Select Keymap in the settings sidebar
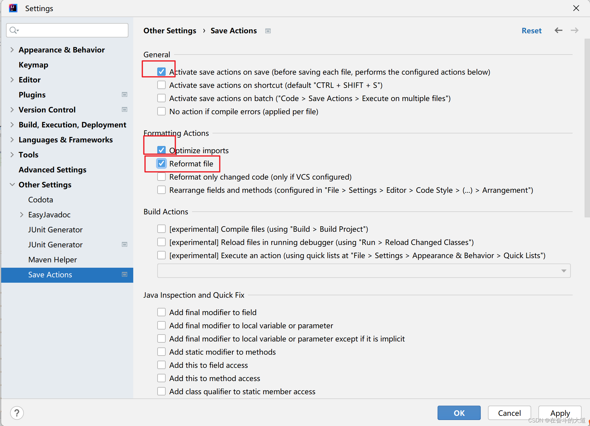The height and width of the screenshot is (426, 590). (33, 65)
